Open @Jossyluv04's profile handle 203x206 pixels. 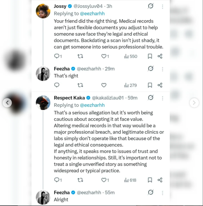pyautogui.click(x=88, y=6)
